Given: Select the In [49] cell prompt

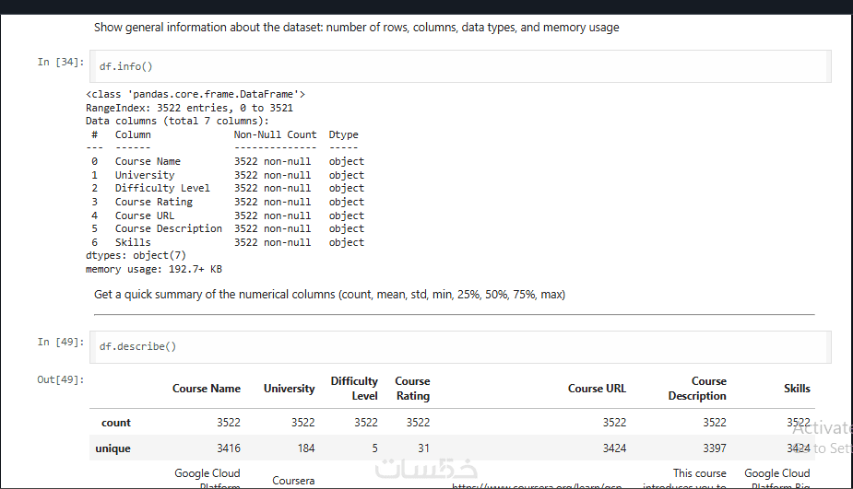Looking at the screenshot, I should tap(61, 342).
